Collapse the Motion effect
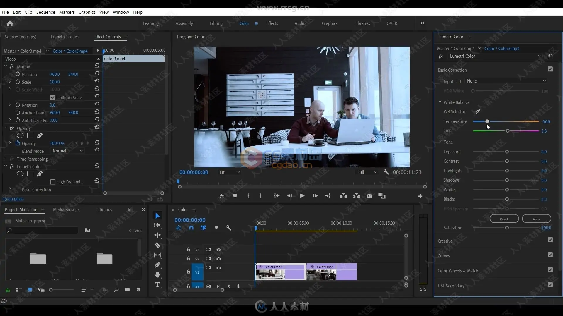The image size is (563, 316). [5, 66]
